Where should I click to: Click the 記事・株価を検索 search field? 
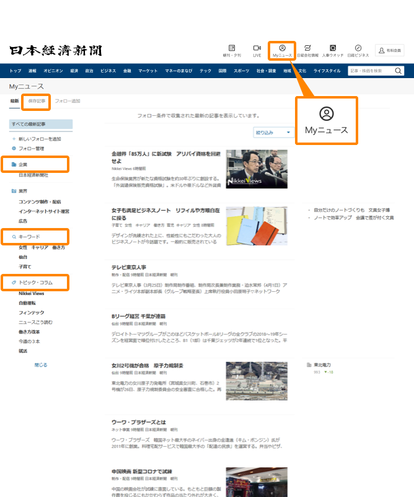[x=370, y=71]
